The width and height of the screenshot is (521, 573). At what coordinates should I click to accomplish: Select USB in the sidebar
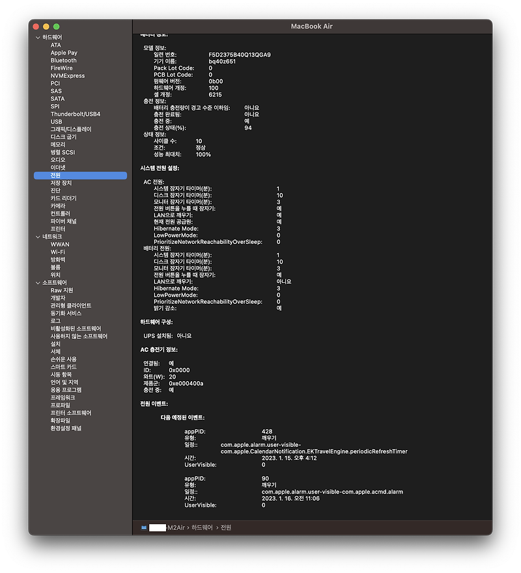tap(57, 122)
